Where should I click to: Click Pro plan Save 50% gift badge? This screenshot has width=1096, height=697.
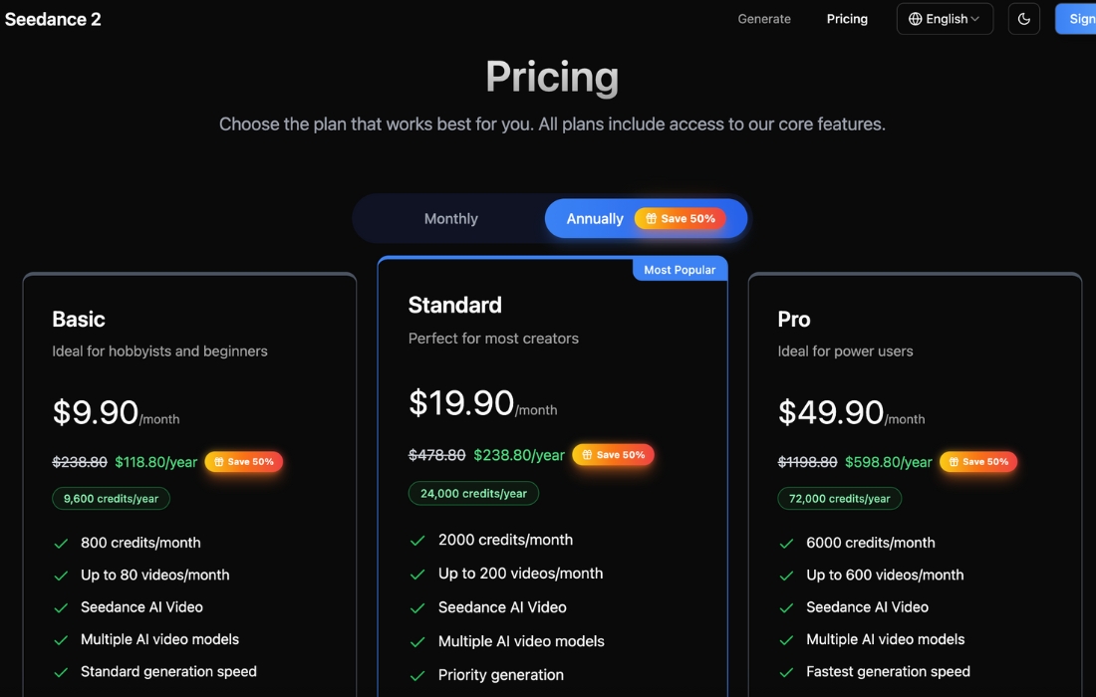pos(978,462)
